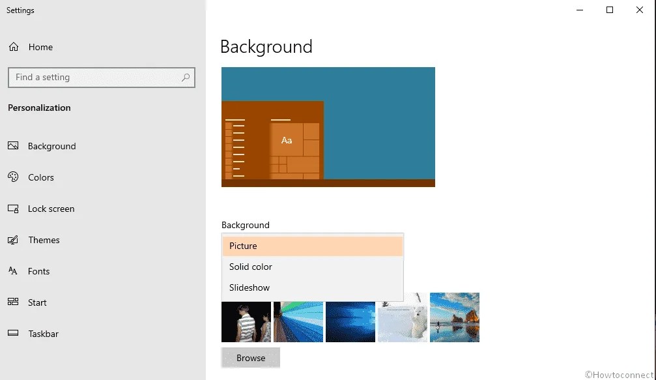Screen dimensions: 656x380
Task: Open the Colors settings icon
Action: click(x=13, y=177)
